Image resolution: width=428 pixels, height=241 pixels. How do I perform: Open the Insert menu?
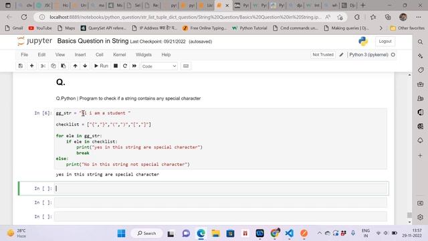pyautogui.click(x=80, y=55)
